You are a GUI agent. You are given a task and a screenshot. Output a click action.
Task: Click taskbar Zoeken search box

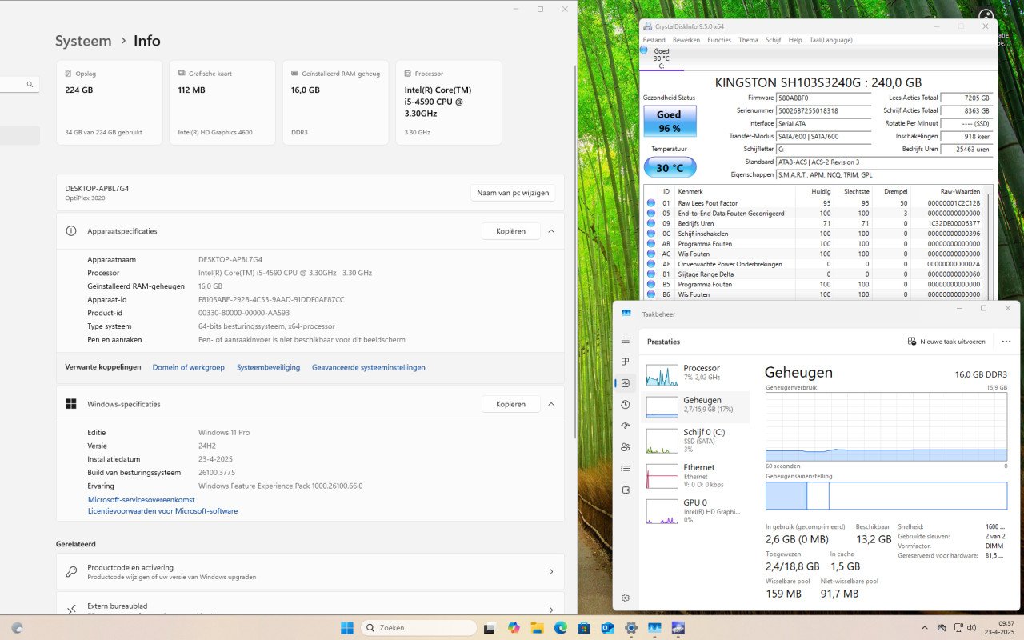[x=418, y=628]
